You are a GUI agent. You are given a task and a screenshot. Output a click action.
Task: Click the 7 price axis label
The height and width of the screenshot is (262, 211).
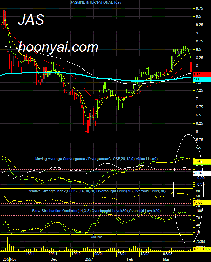click(x=197, y=99)
